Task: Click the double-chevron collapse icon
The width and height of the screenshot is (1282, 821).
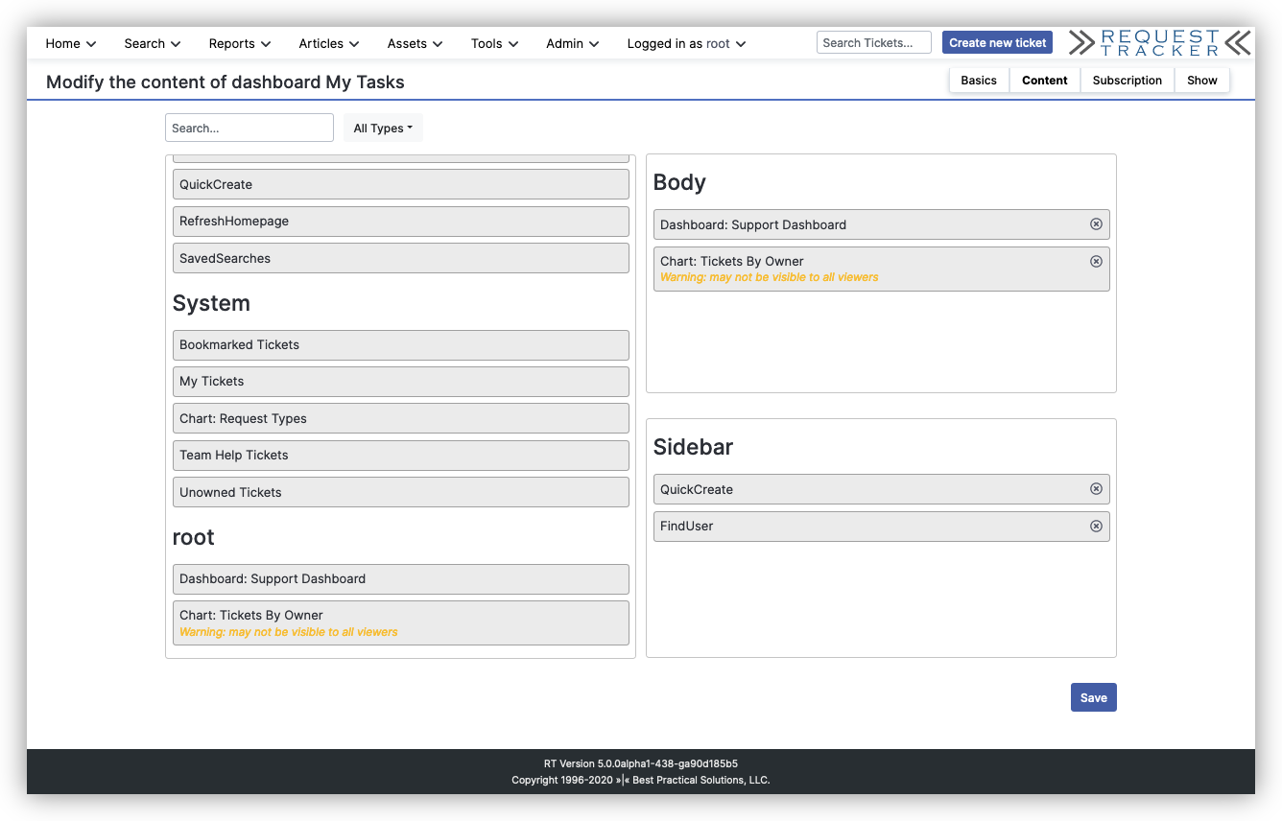Action: coord(1237,42)
